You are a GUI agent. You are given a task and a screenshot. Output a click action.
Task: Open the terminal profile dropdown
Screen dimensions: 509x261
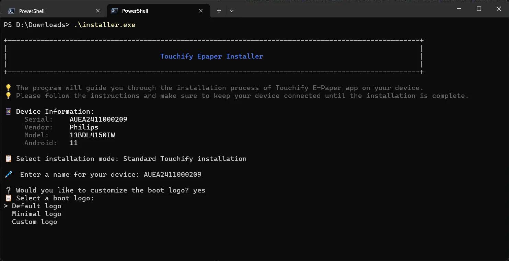coord(232,11)
